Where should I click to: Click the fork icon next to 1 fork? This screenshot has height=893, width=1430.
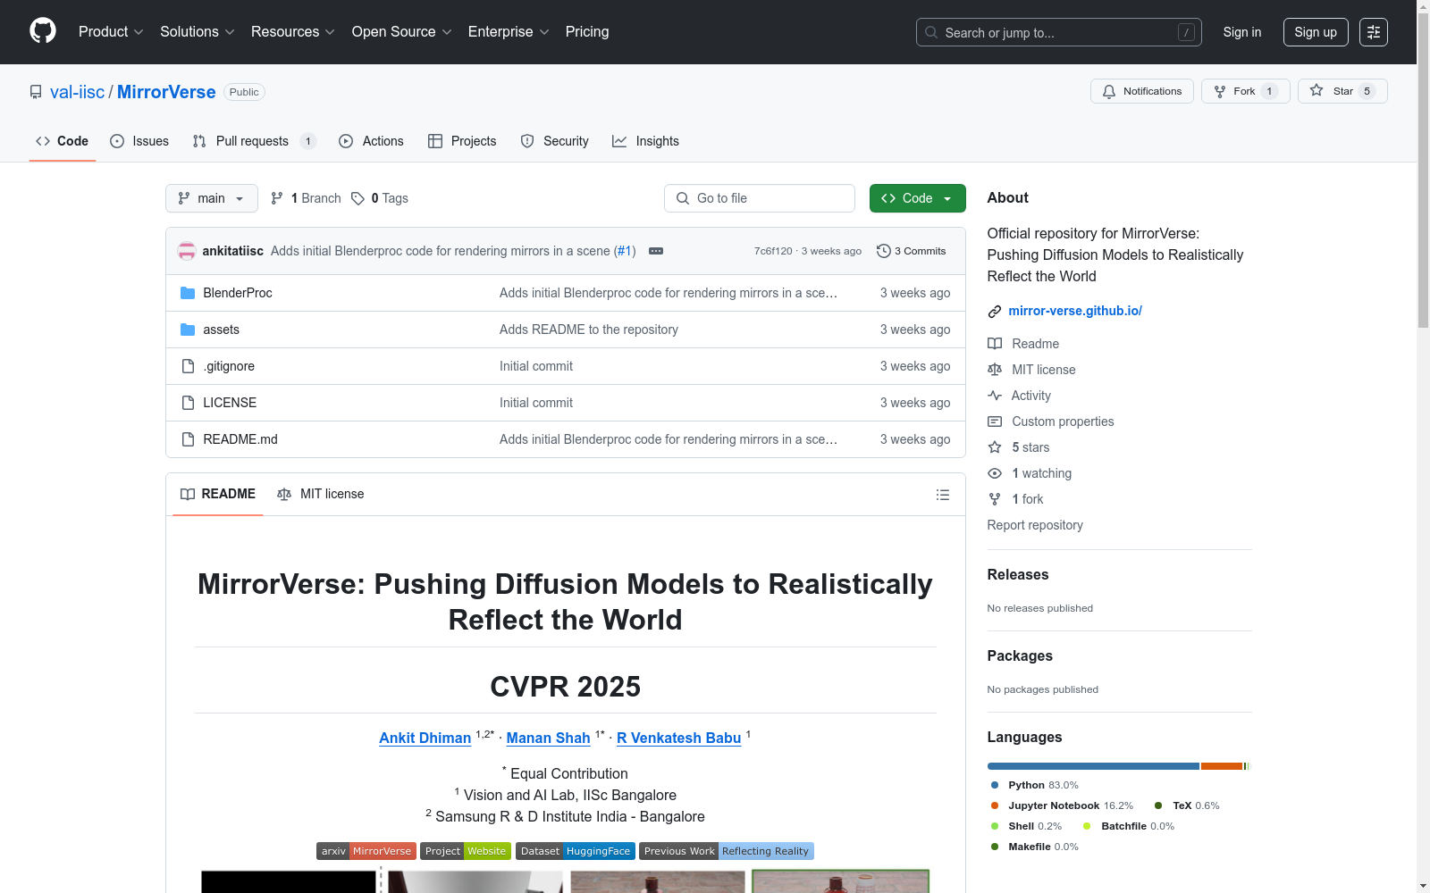995,499
